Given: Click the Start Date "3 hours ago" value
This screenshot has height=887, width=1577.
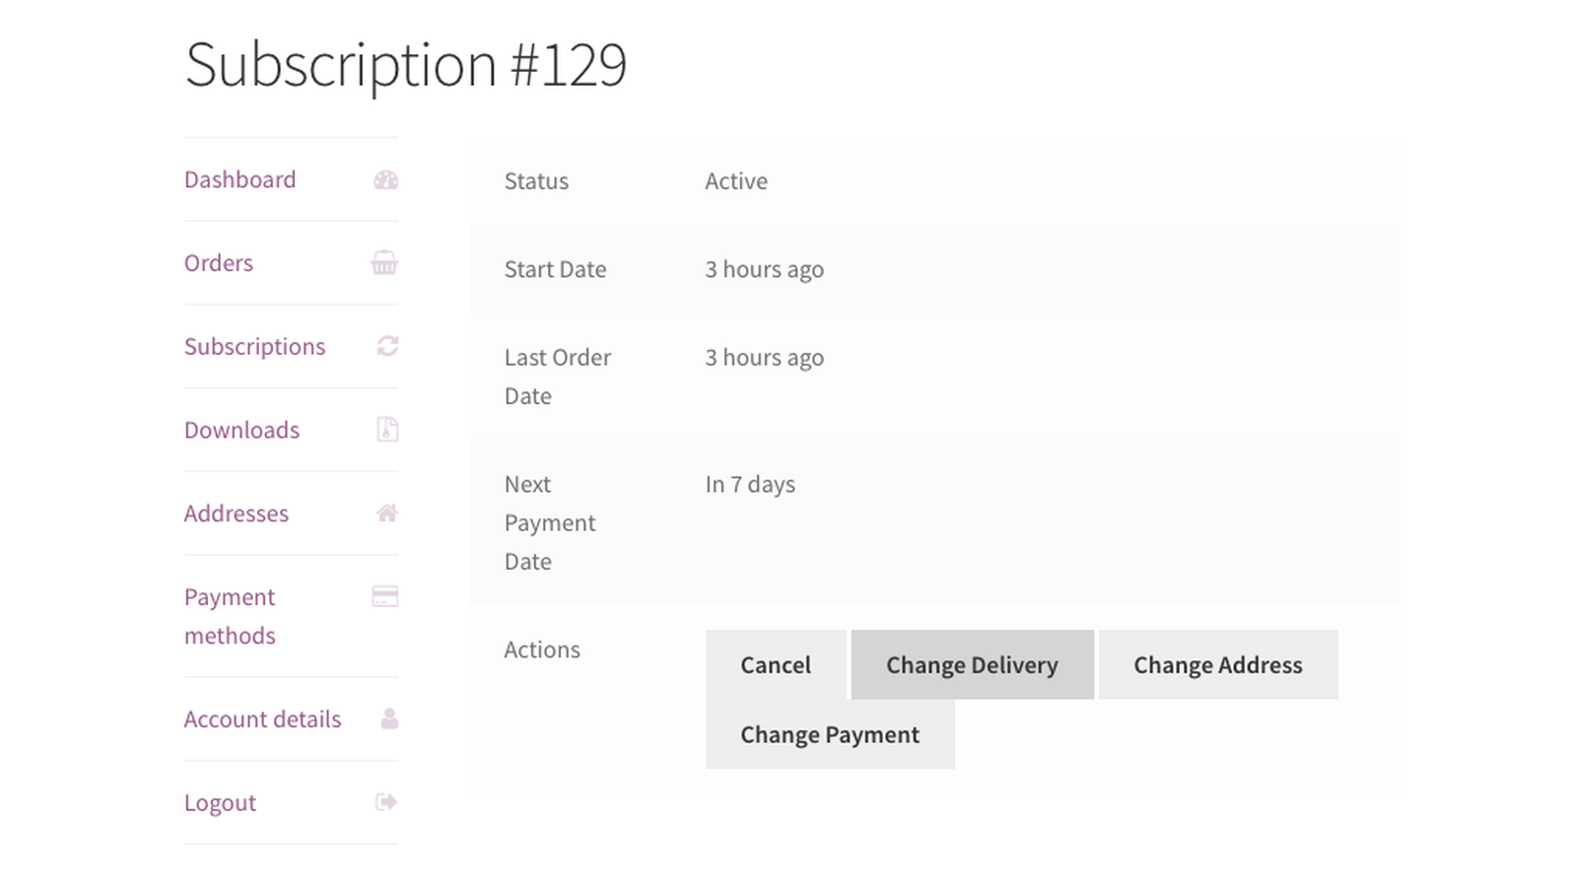Looking at the screenshot, I should [x=765, y=270].
